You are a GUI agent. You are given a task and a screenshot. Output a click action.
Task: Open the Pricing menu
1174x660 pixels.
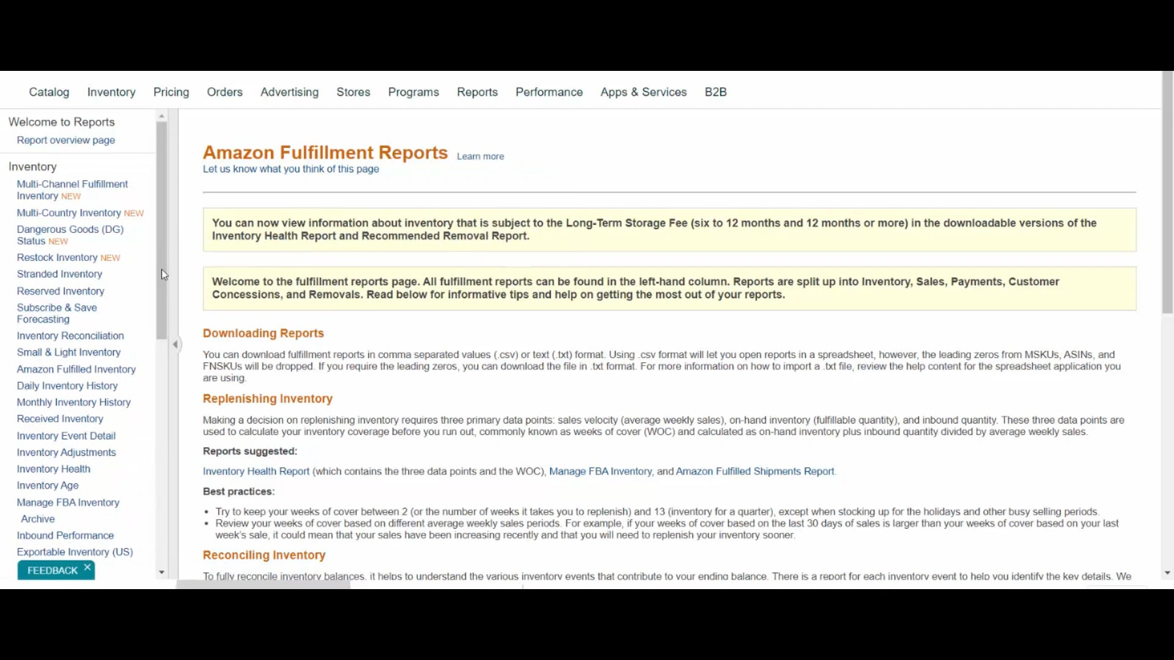[171, 92]
